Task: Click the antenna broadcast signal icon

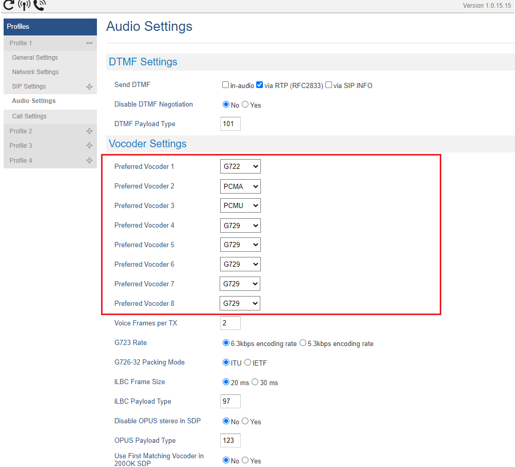Action: (x=24, y=5)
